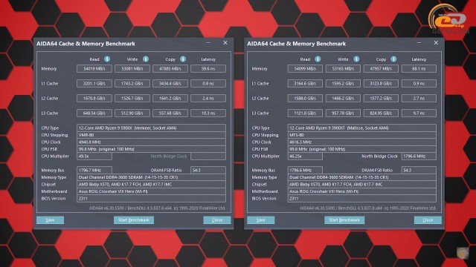Viewport: 476px width, 267px height.
Task: Save results in the right benchmark window
Action: (261, 220)
